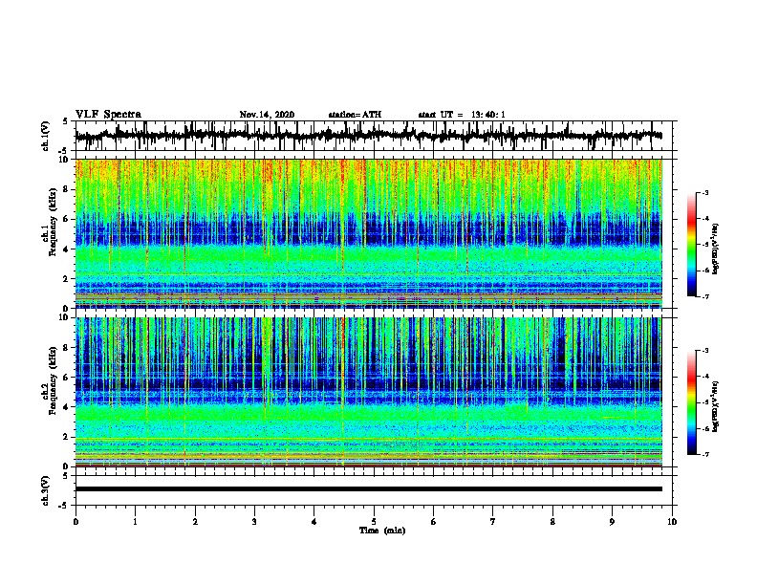Click ch.2 frequency axis tick "6"

[x=67, y=377]
